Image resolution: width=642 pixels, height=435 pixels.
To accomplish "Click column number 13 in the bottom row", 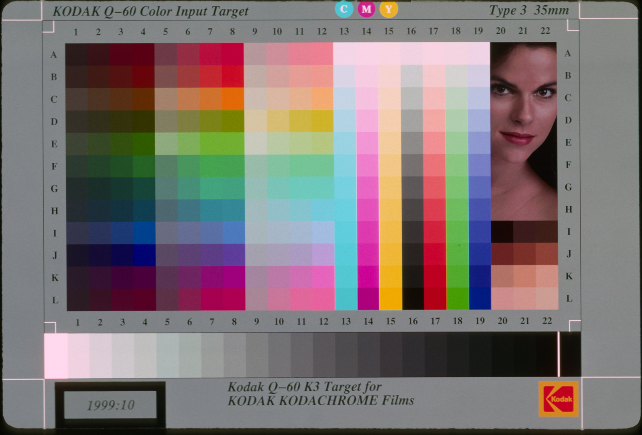I will coord(346,321).
